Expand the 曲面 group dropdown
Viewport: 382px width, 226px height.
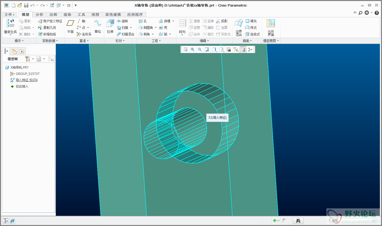[x=247, y=41]
